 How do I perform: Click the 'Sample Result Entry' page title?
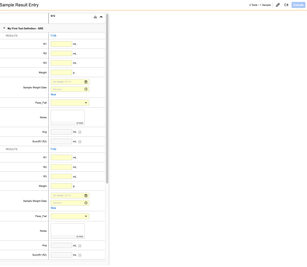pyautogui.click(x=19, y=5)
